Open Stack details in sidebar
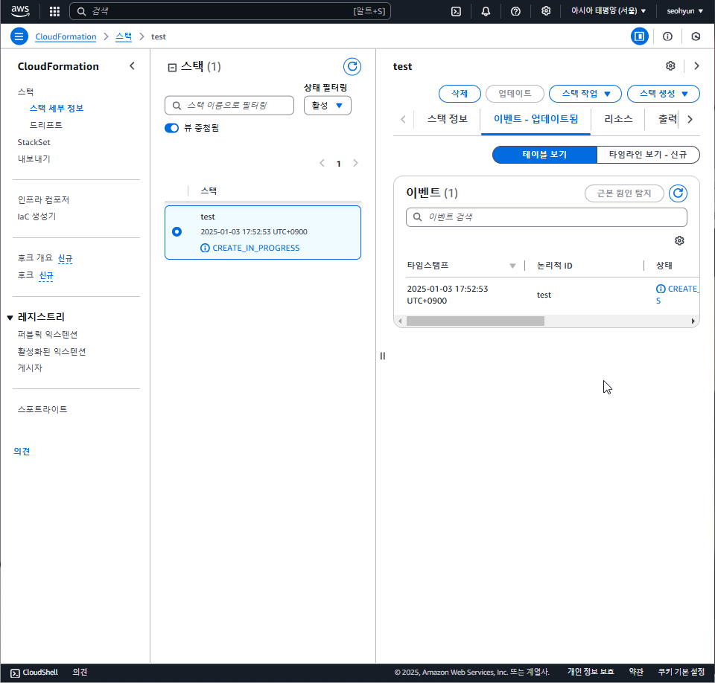 (57, 109)
